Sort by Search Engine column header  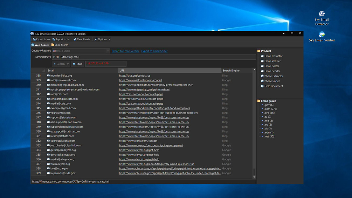[x=237, y=70]
